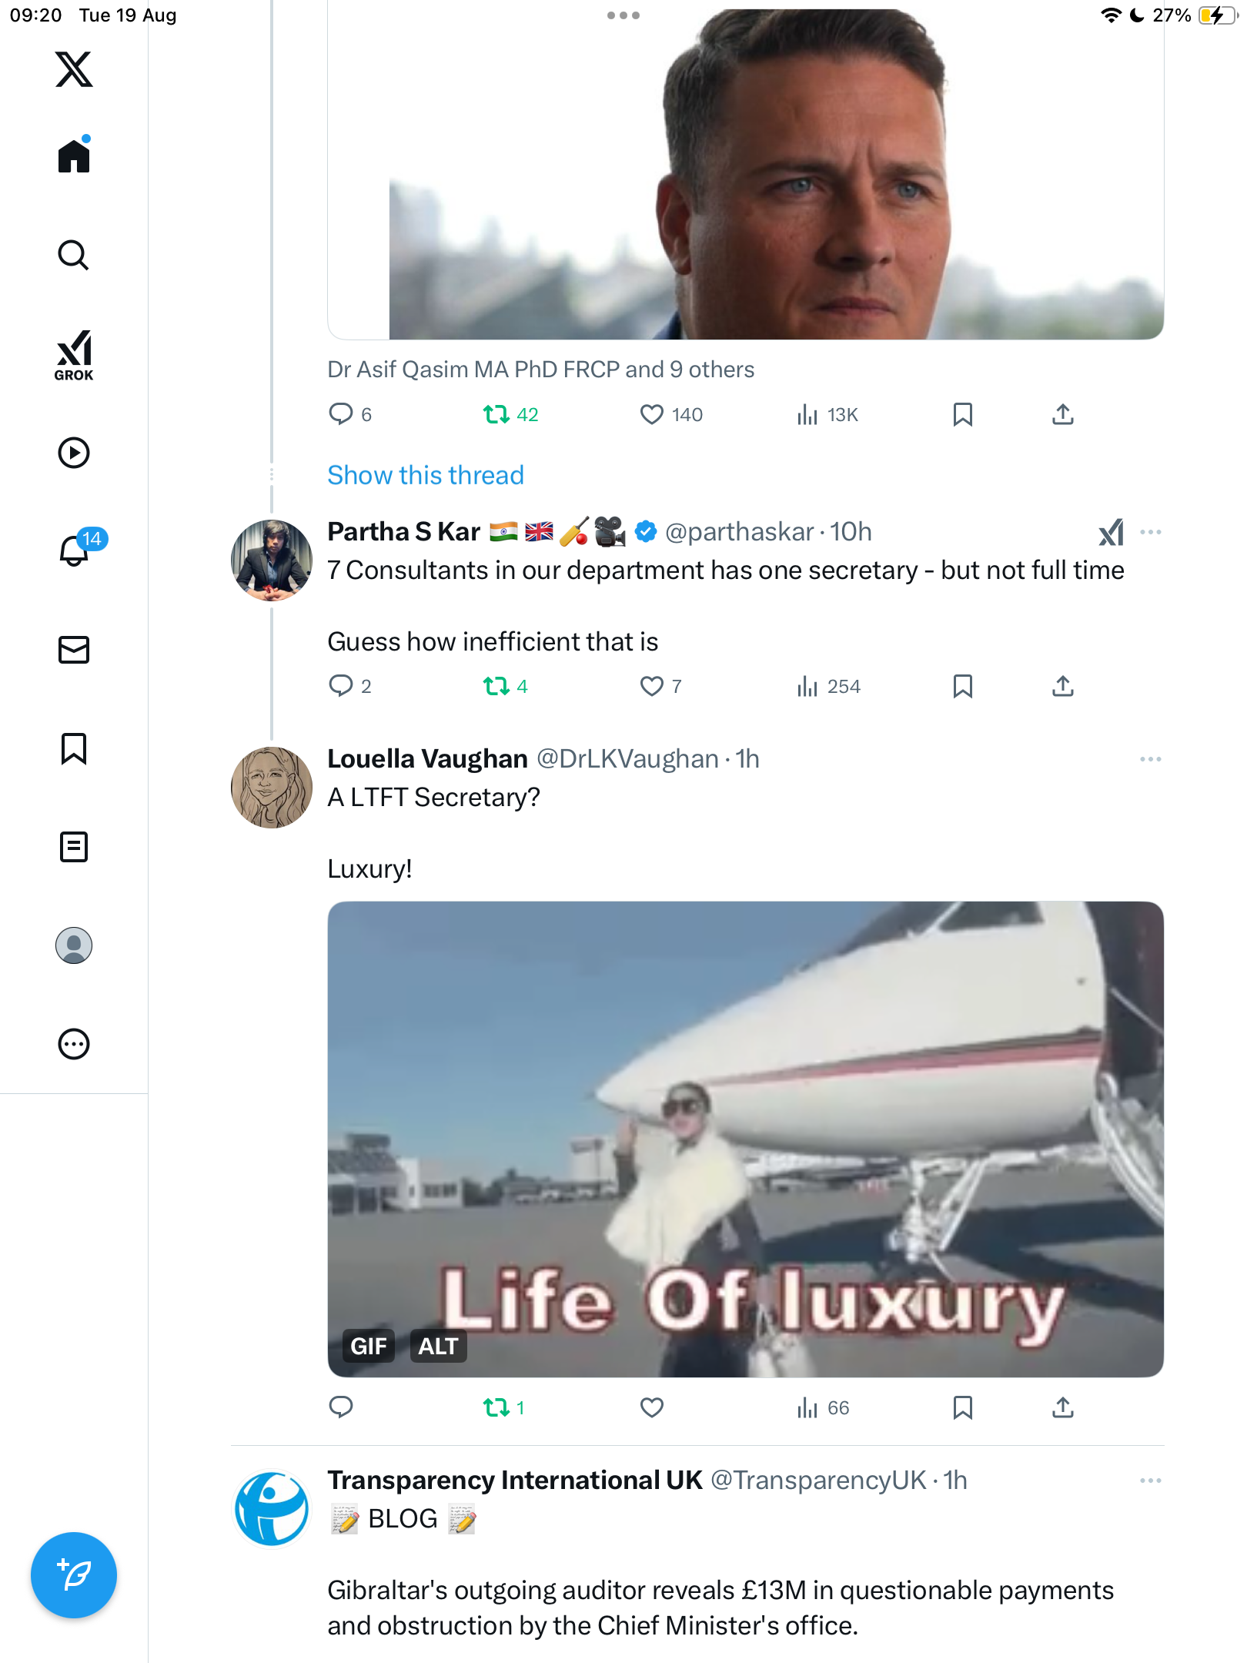
Task: Toggle repost on Partha S Kar's post
Action: (496, 686)
